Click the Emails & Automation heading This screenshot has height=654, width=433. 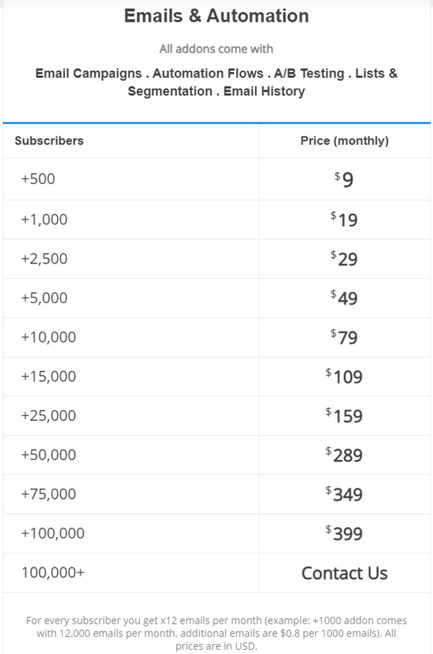coord(216,16)
